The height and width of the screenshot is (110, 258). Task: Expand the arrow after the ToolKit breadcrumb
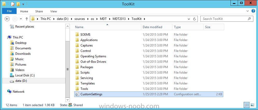coord(145,19)
